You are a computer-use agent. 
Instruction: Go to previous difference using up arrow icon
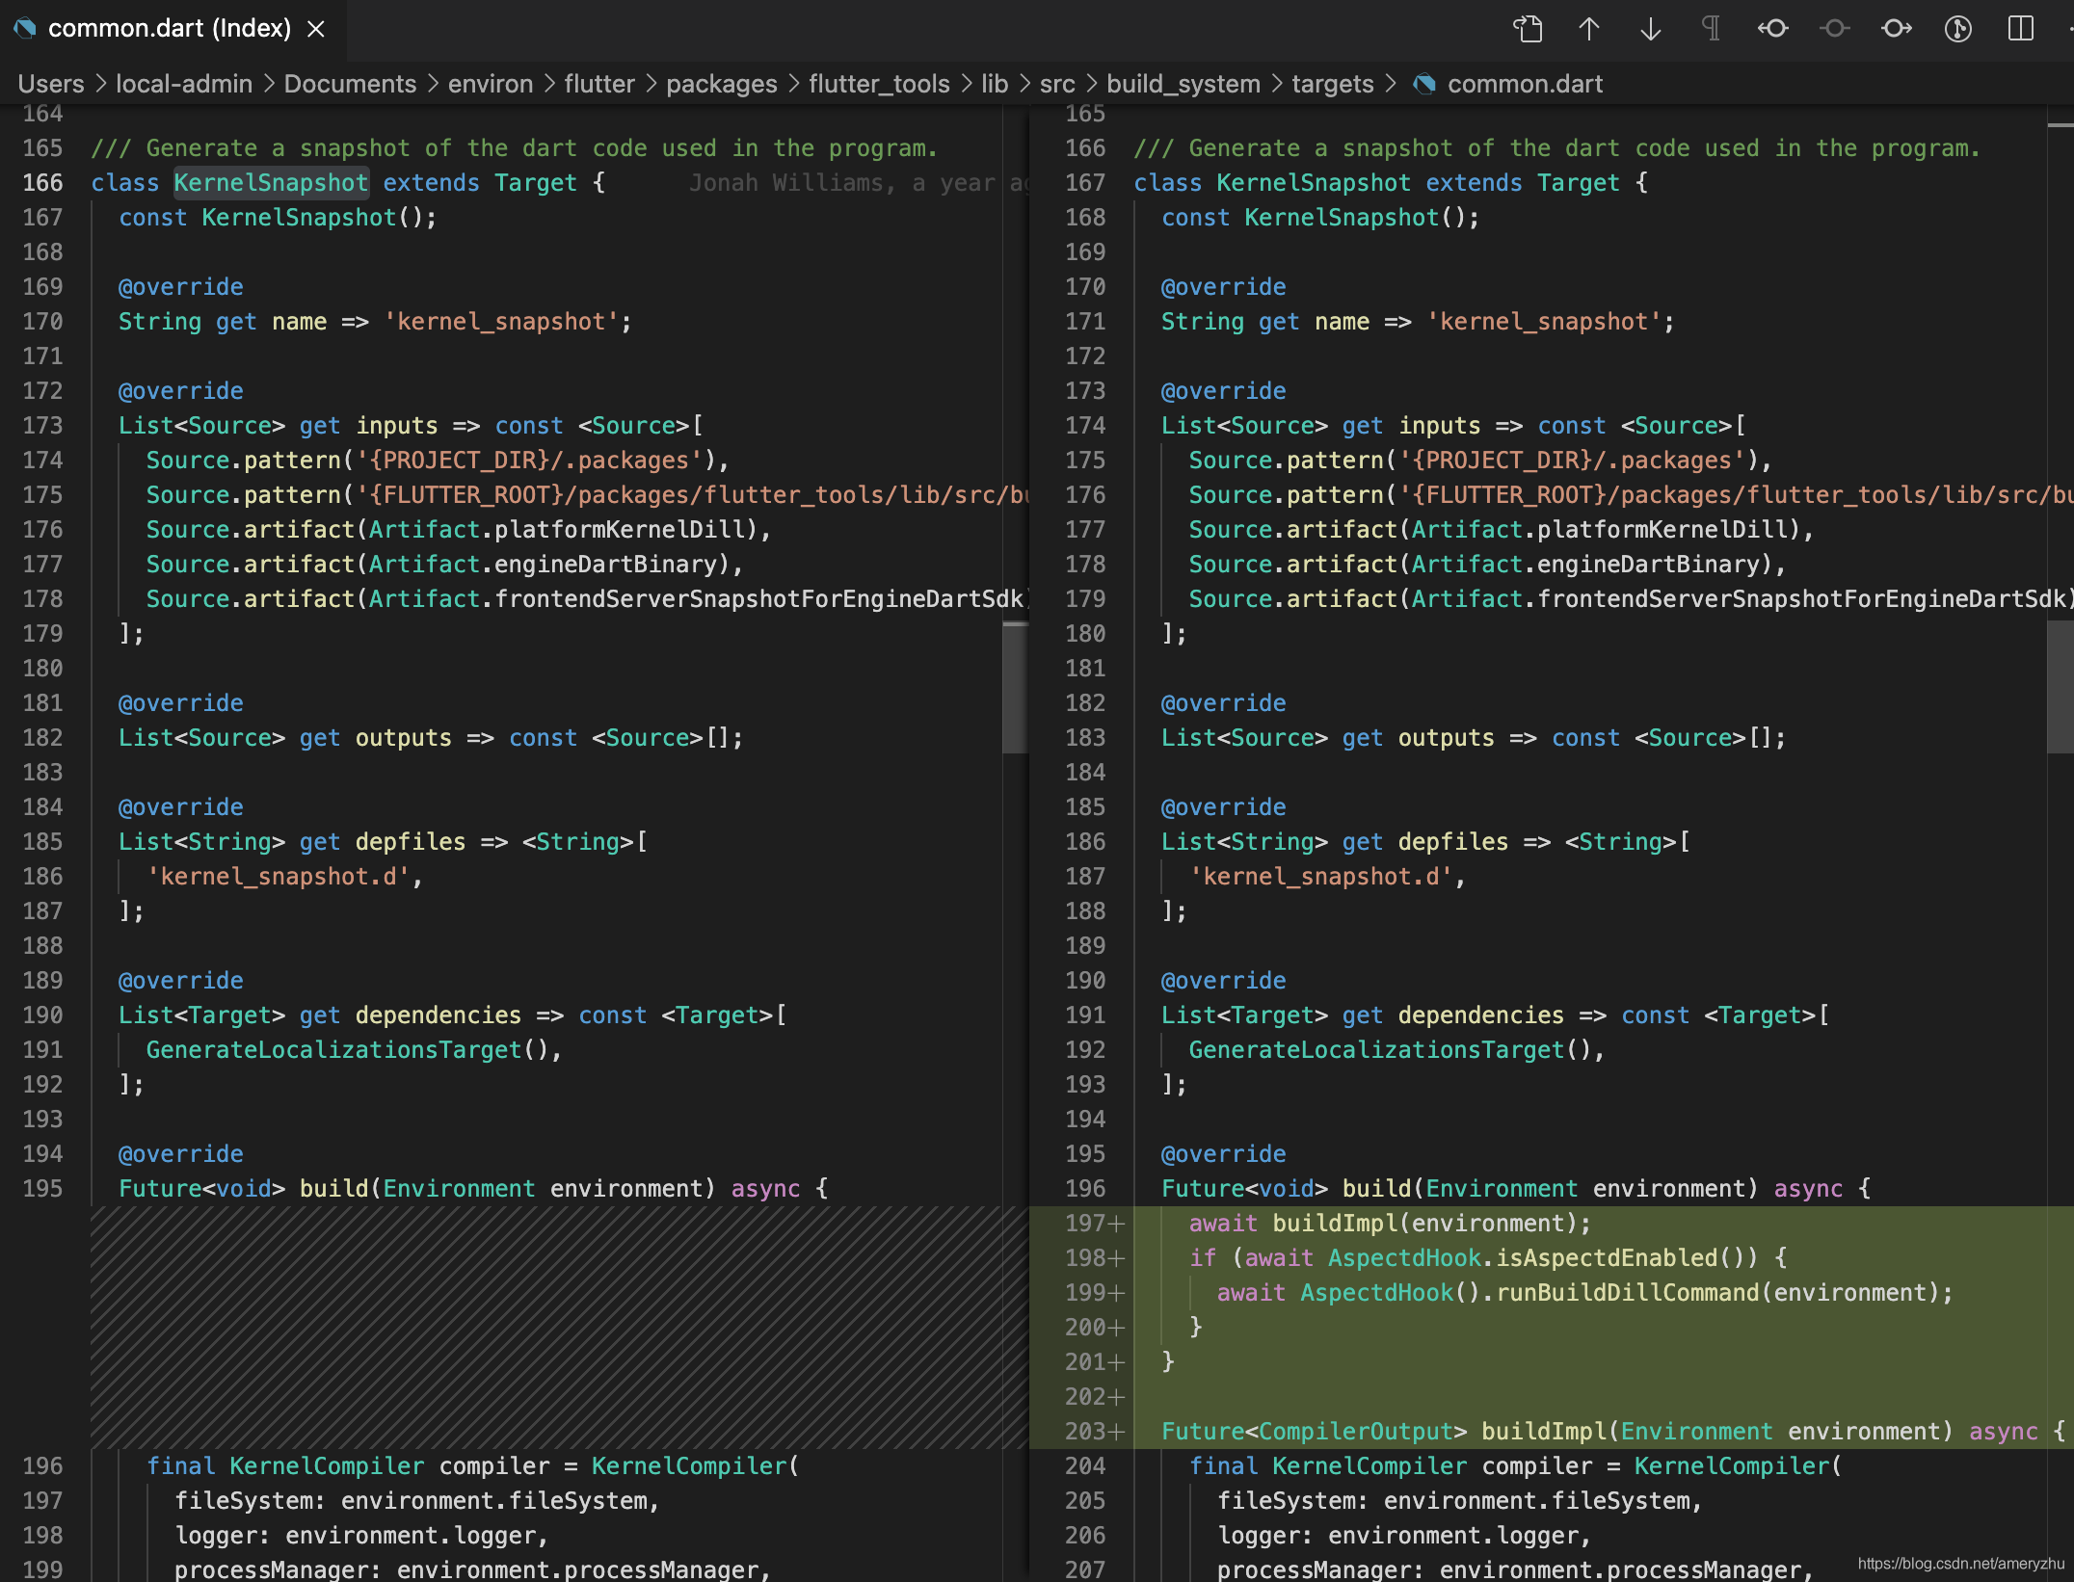click(1589, 29)
